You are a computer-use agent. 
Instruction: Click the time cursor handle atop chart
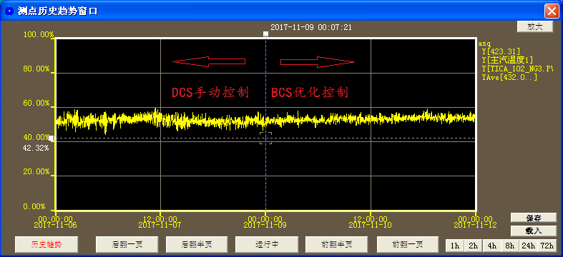click(x=265, y=34)
